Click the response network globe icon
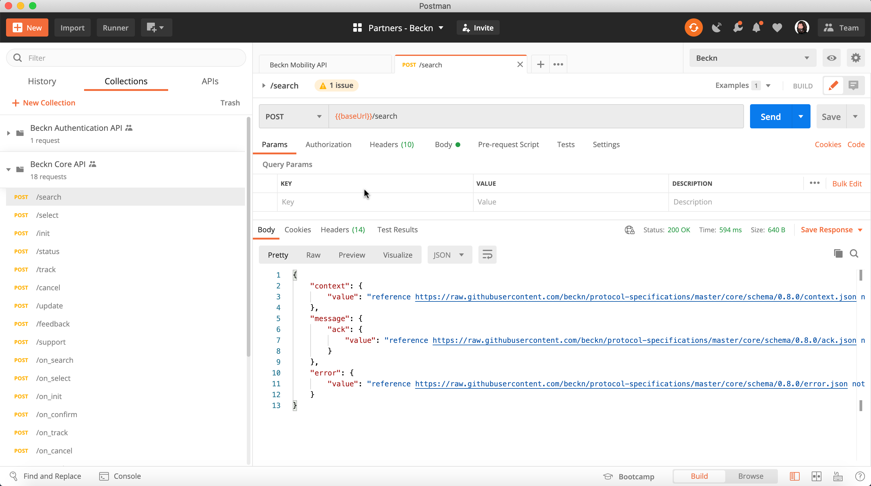Viewport: 871px width, 486px height. pyautogui.click(x=629, y=230)
